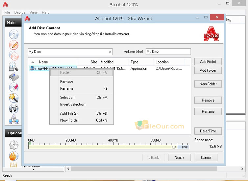Click the 12.6 MB space used value

click(x=215, y=147)
